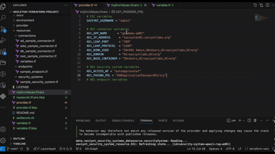Open the Accounts icon in activity bar
Viewport: 275px width, 154px height.
tap(3, 129)
